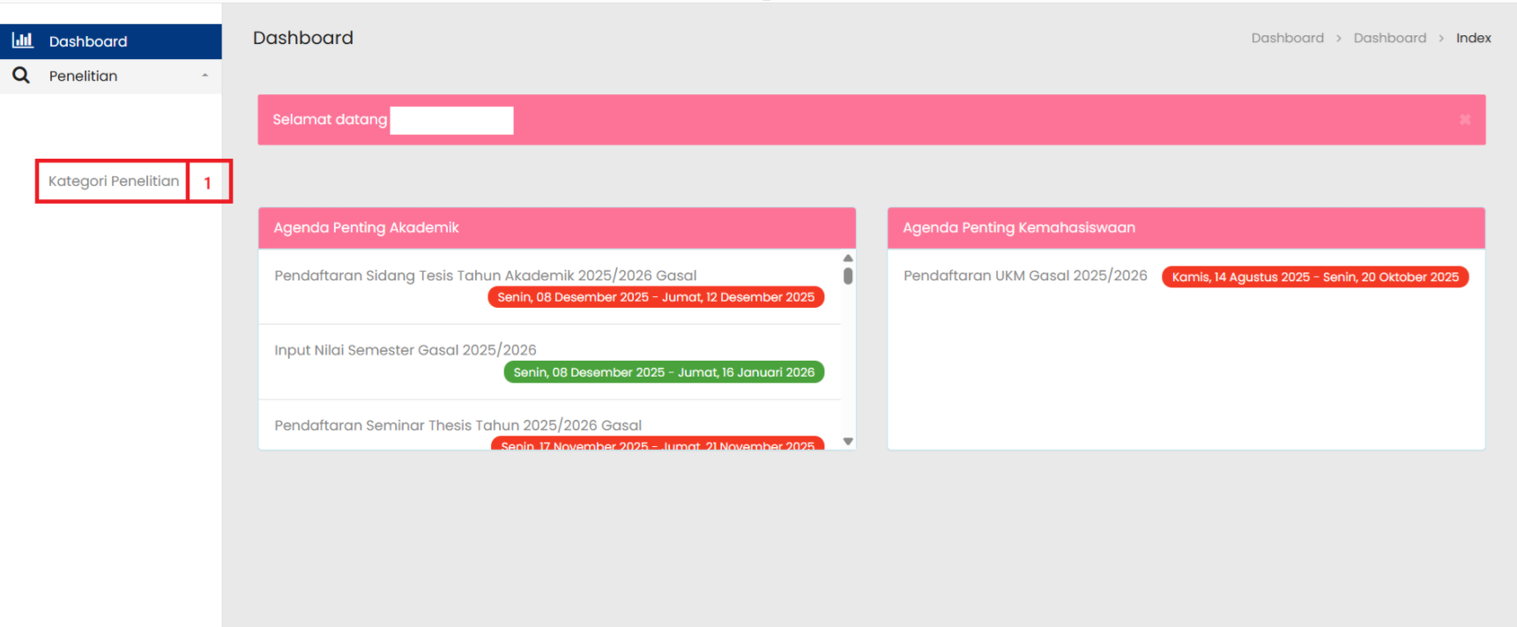The image size is (1517, 627).
Task: Select the Input Nilai Semester Gasal item
Action: point(405,350)
